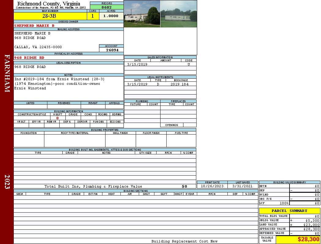Click the deeded owner name SHEPHERD MARIE B

click(x=34, y=26)
